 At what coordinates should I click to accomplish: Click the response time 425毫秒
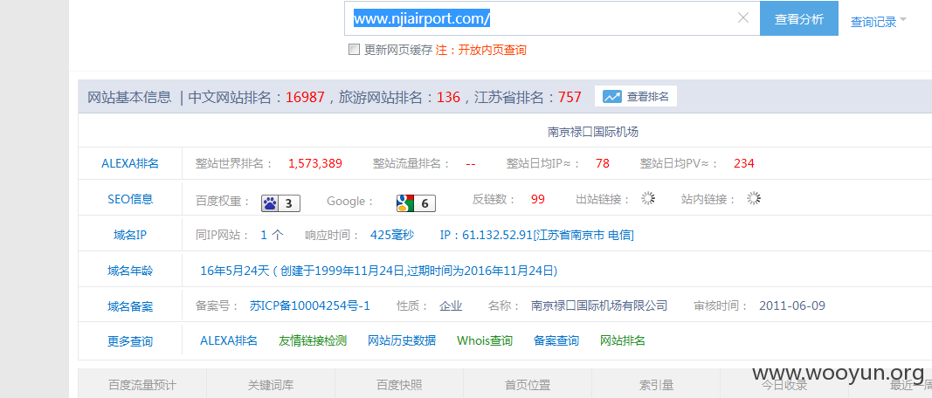392,236
